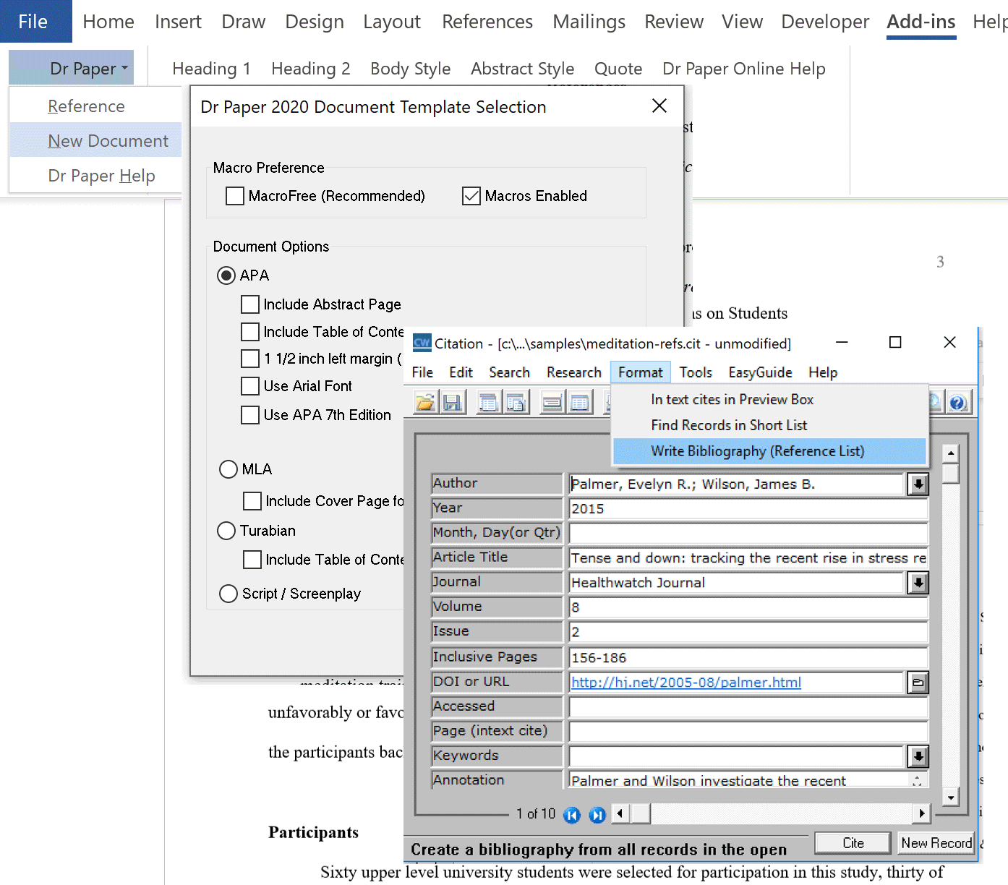The image size is (1008, 885).
Task: Choose Write Bibliography (Reference List) menu item
Action: [757, 451]
